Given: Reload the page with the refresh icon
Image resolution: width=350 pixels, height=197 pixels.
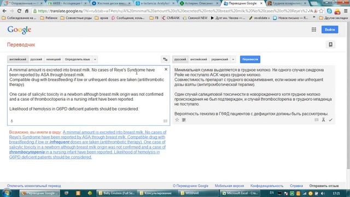Looking at the screenshot, I should click(x=19, y=11).
